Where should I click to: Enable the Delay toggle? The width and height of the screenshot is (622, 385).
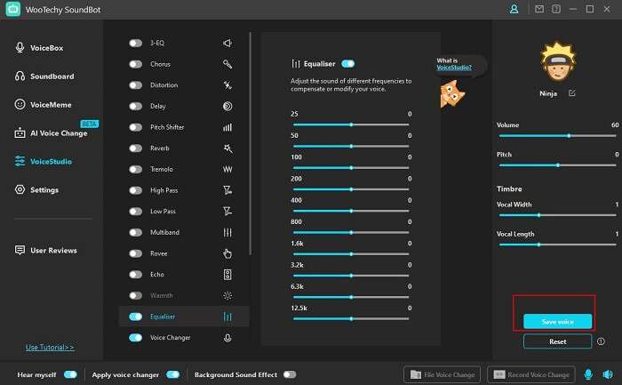(x=135, y=106)
